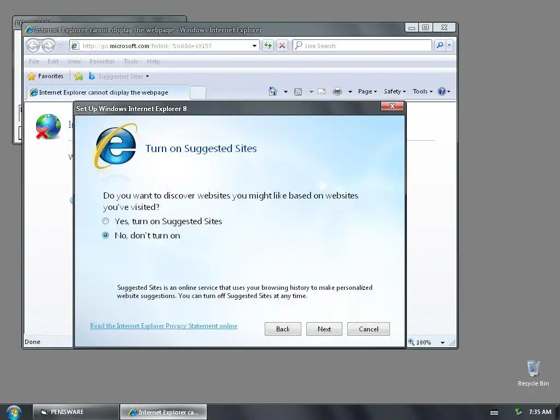Select 'No, don't turn on' radio
This screenshot has height=420, width=560.
(106, 235)
